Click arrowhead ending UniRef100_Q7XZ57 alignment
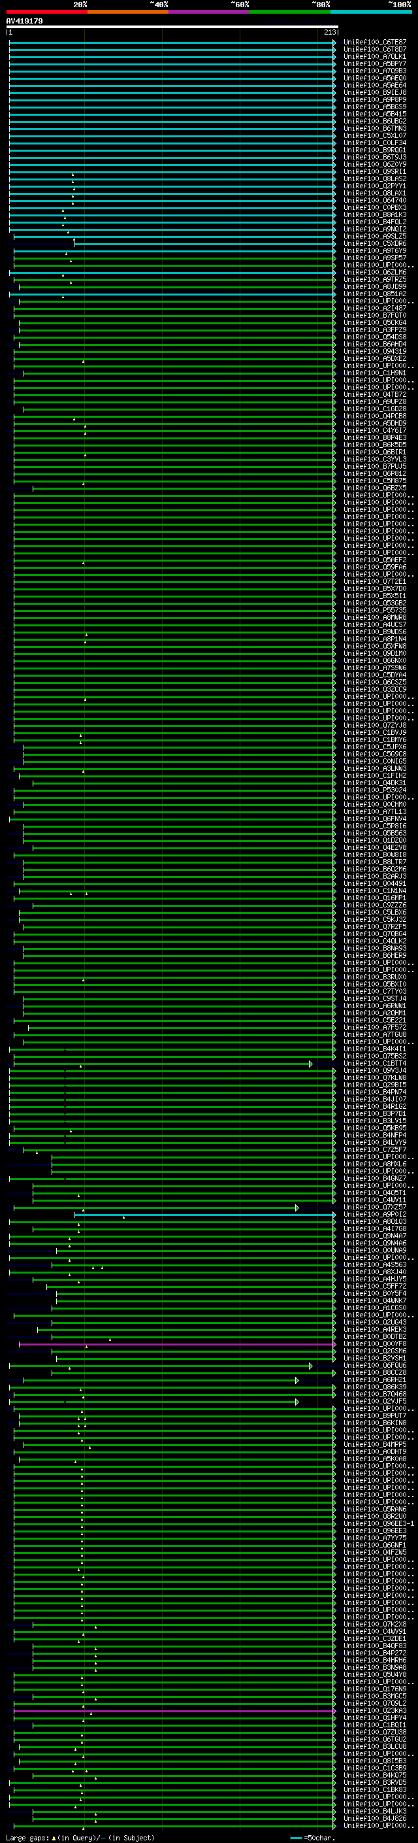The height and width of the screenshot is (1843, 418). click(297, 1208)
